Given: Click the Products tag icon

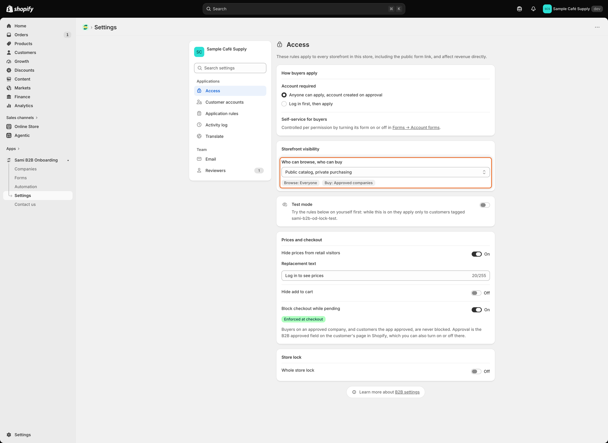Looking at the screenshot, I should click(9, 44).
